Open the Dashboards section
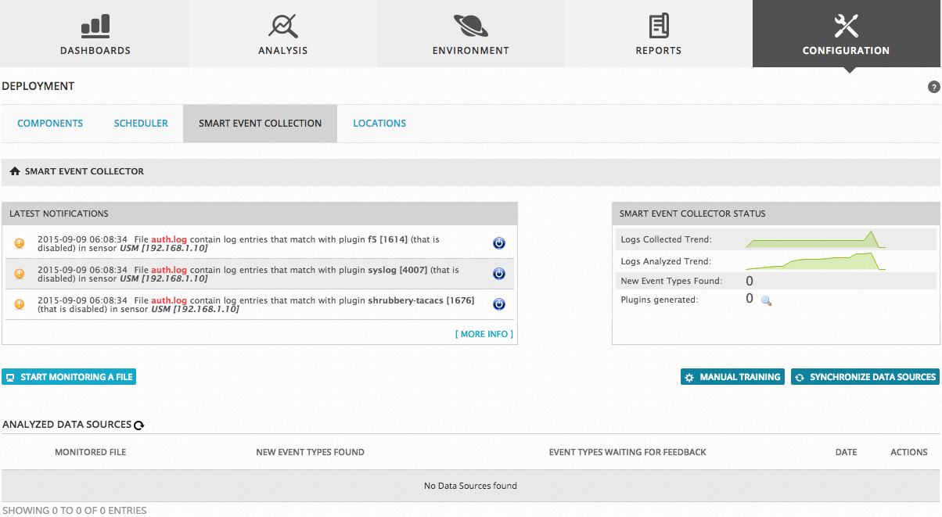This screenshot has width=942, height=517. click(95, 34)
